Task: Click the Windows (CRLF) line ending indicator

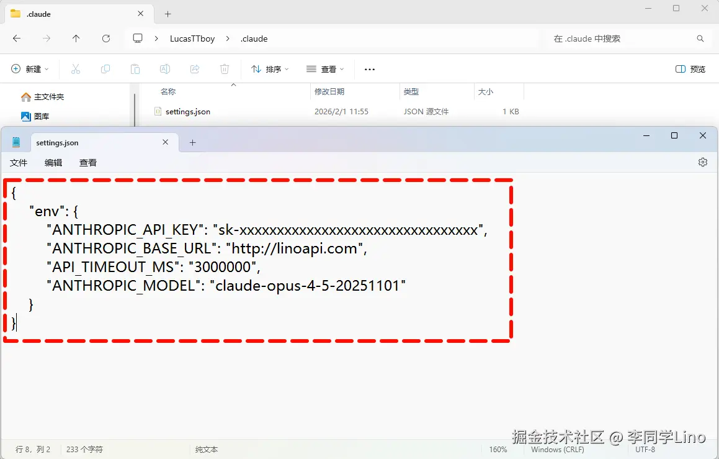Action: click(x=558, y=449)
